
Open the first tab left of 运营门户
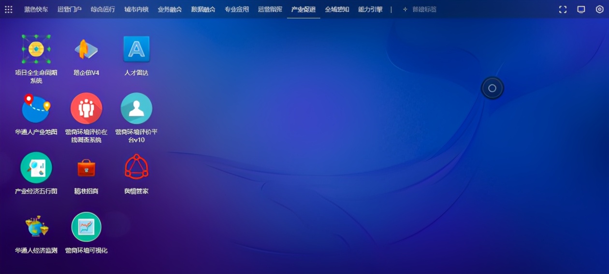pos(36,9)
